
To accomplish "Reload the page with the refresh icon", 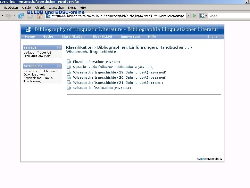I will [21, 16].
